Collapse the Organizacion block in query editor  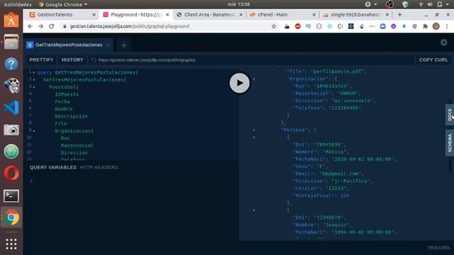coord(34,131)
